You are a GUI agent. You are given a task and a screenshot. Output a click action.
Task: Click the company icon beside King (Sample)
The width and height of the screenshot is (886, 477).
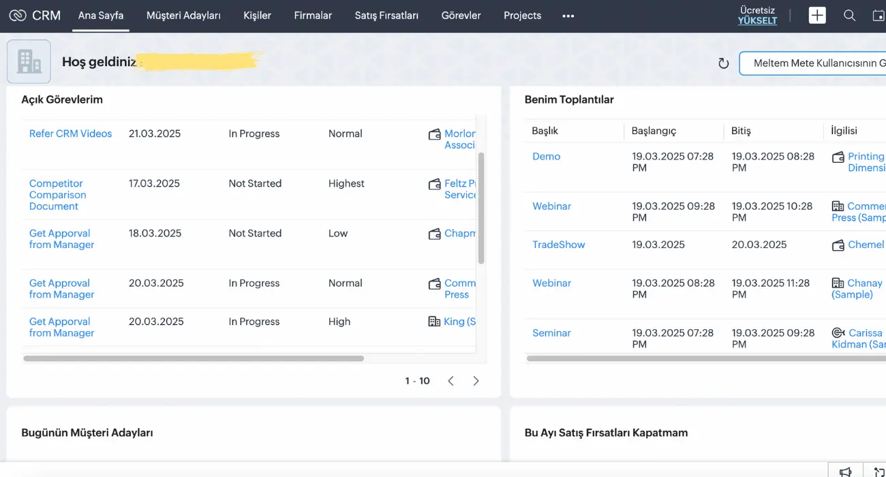click(x=435, y=321)
